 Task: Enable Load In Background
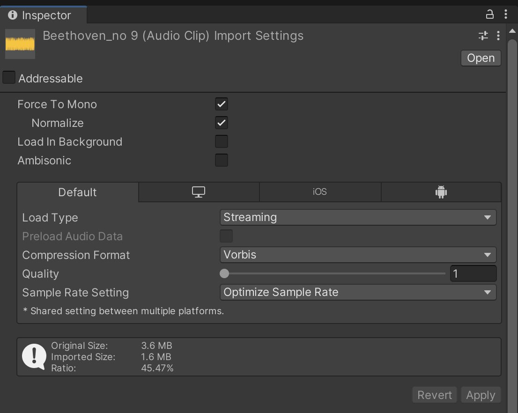[x=222, y=141]
